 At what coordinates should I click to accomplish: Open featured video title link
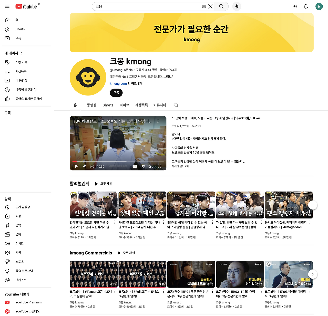click(x=216, y=118)
